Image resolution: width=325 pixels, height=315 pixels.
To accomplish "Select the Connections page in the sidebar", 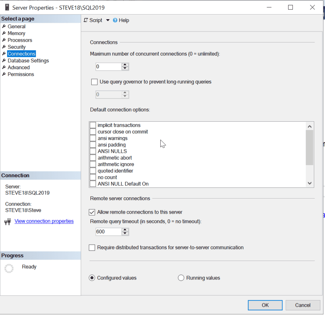I will tap(21, 54).
